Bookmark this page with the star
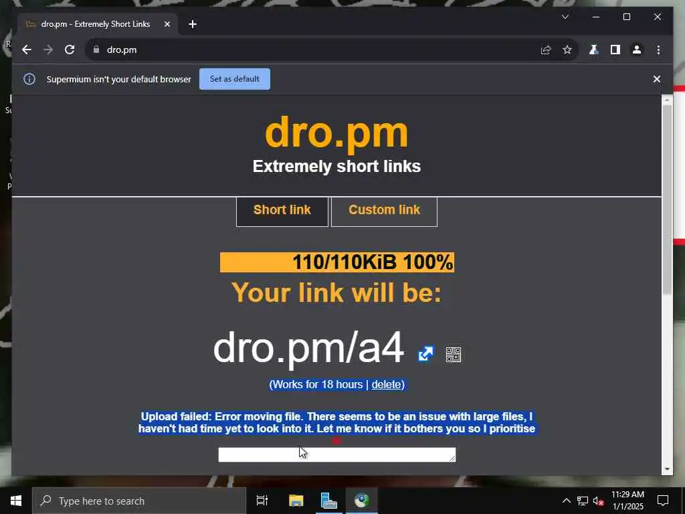Image resolution: width=685 pixels, height=514 pixels. pyautogui.click(x=567, y=50)
